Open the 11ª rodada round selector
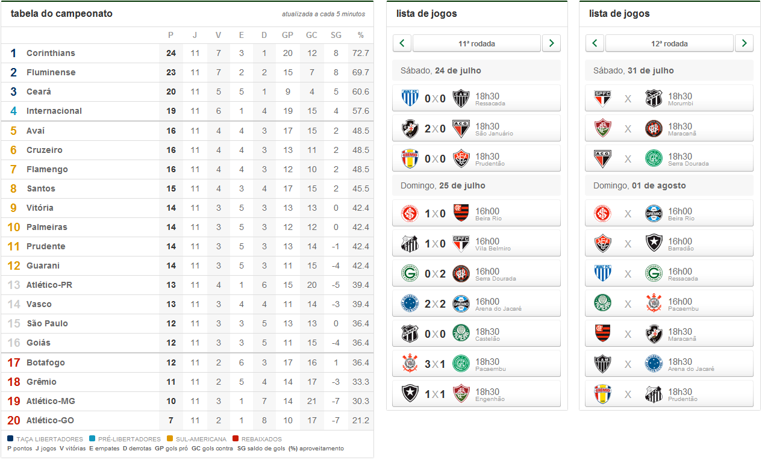Viewport: 762px width, 460px height. click(x=476, y=43)
